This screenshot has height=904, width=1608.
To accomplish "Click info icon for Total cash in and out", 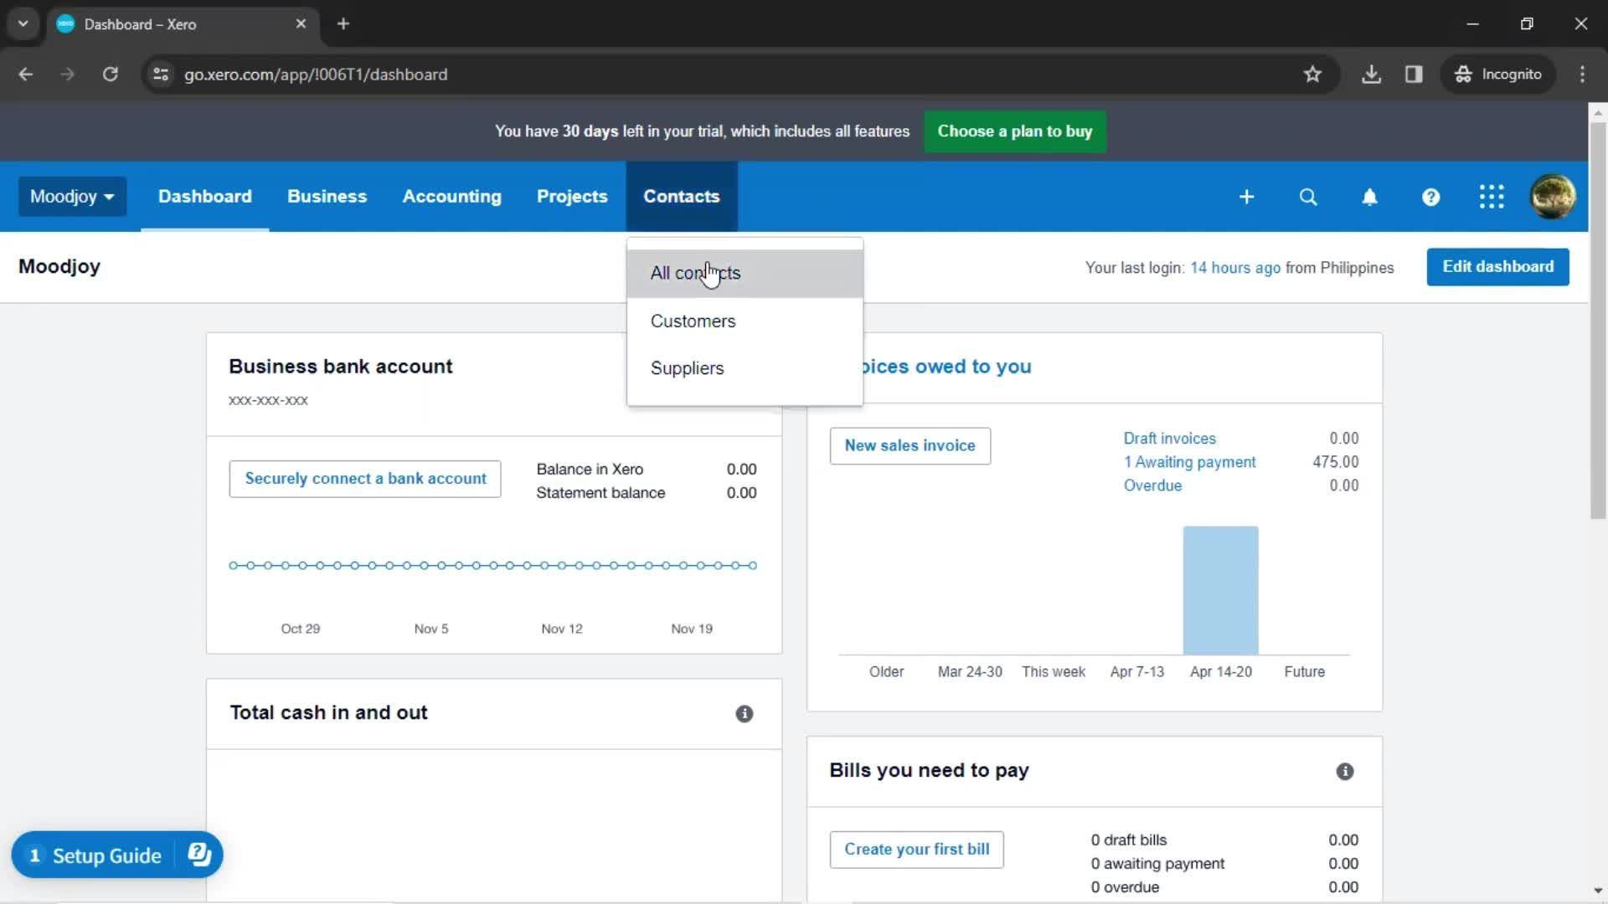I will click(744, 714).
